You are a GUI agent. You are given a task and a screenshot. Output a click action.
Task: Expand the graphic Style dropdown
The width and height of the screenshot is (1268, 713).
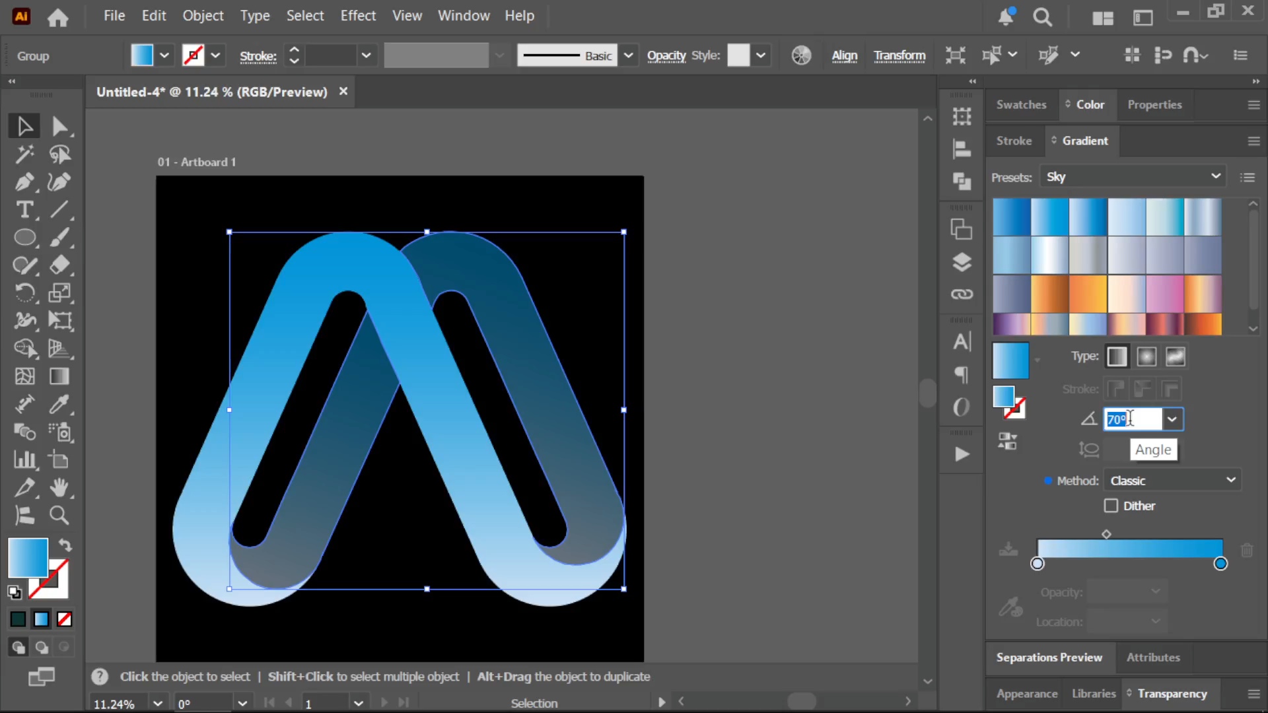tap(761, 55)
